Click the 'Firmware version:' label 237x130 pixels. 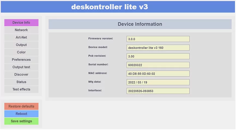(x=101, y=39)
